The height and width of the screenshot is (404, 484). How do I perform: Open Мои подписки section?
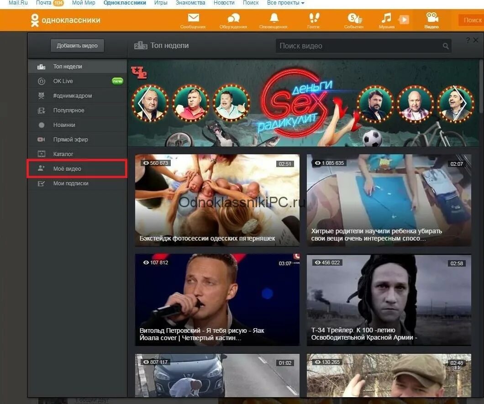[x=78, y=184]
